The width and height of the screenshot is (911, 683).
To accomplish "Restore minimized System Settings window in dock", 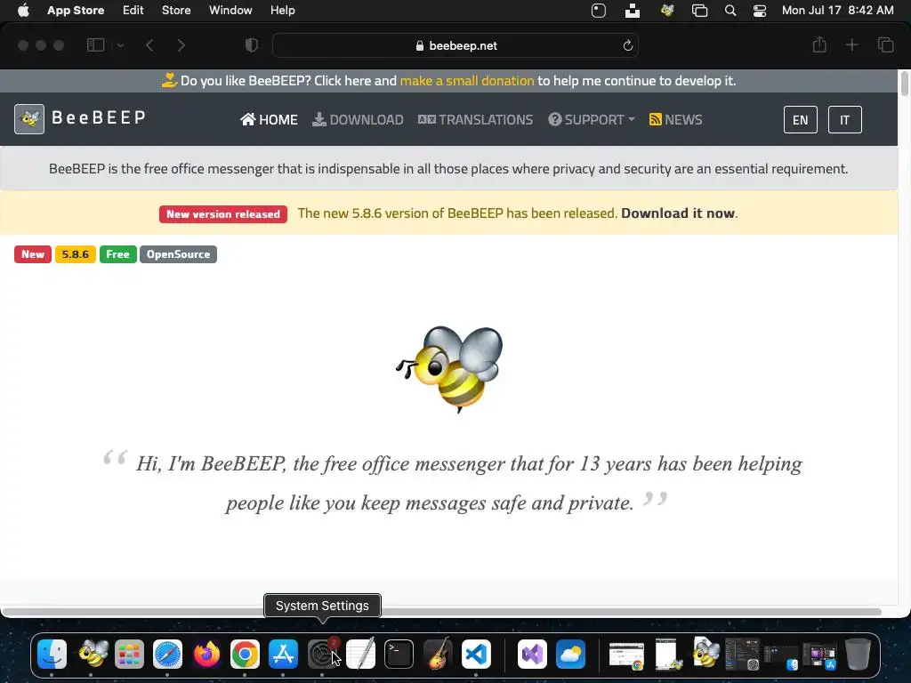I will 743,655.
